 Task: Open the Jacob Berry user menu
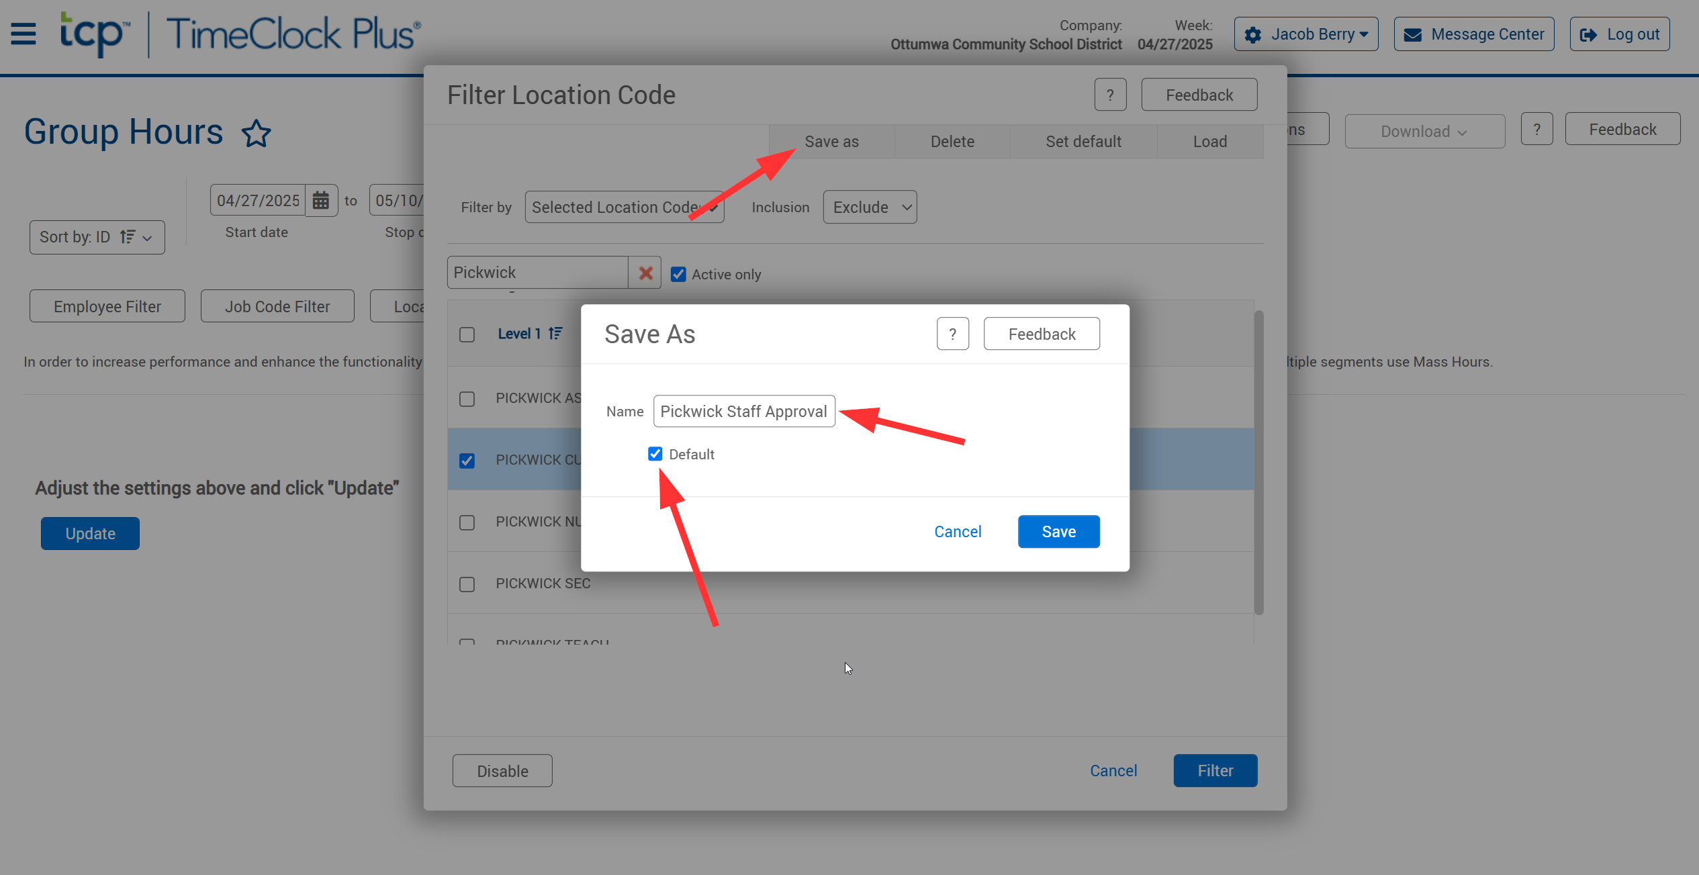[1305, 34]
